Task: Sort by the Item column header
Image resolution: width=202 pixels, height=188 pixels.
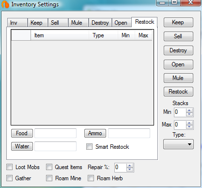Action: point(60,35)
